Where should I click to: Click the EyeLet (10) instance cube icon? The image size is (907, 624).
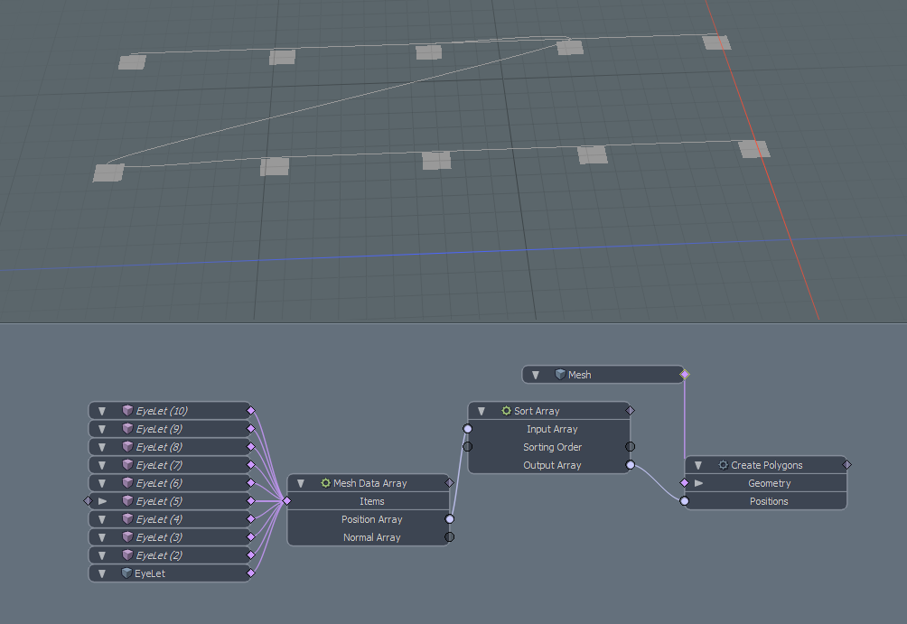[x=127, y=411]
